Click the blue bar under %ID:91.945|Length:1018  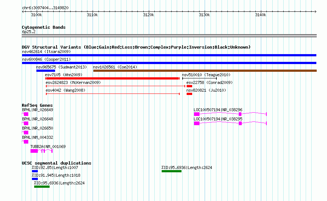(35, 179)
